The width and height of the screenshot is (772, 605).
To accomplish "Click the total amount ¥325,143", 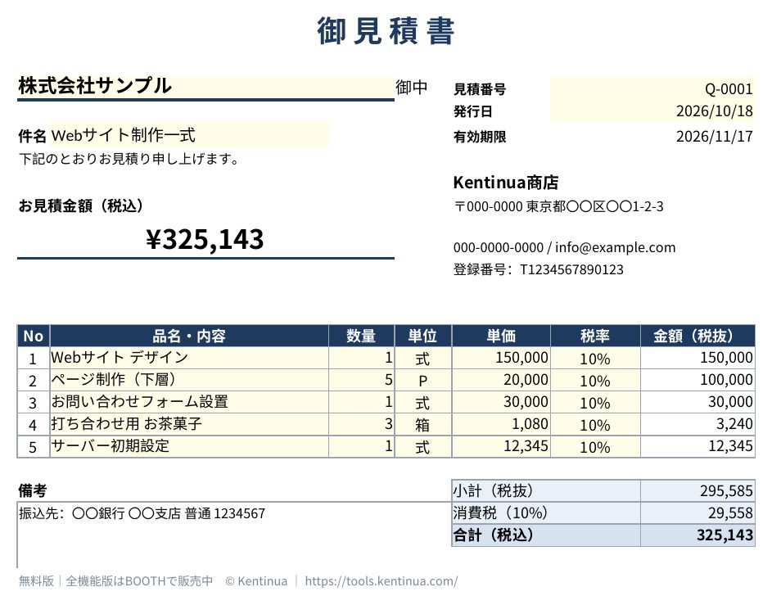I will (x=205, y=239).
